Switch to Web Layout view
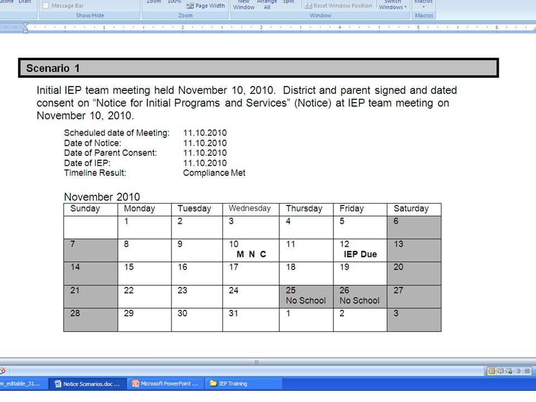 tap(509, 371)
